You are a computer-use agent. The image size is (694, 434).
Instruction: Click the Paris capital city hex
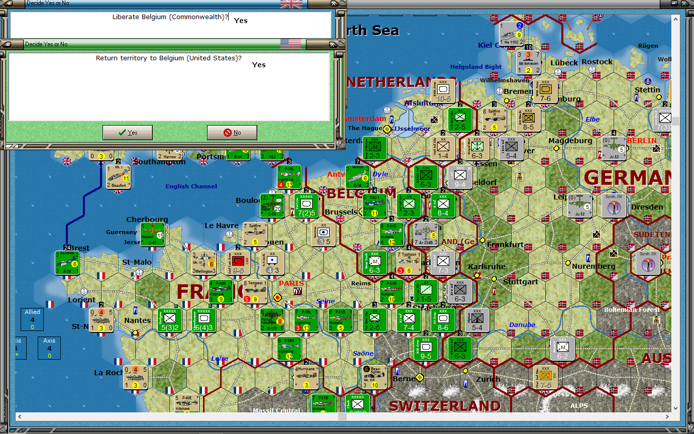pos(277,297)
